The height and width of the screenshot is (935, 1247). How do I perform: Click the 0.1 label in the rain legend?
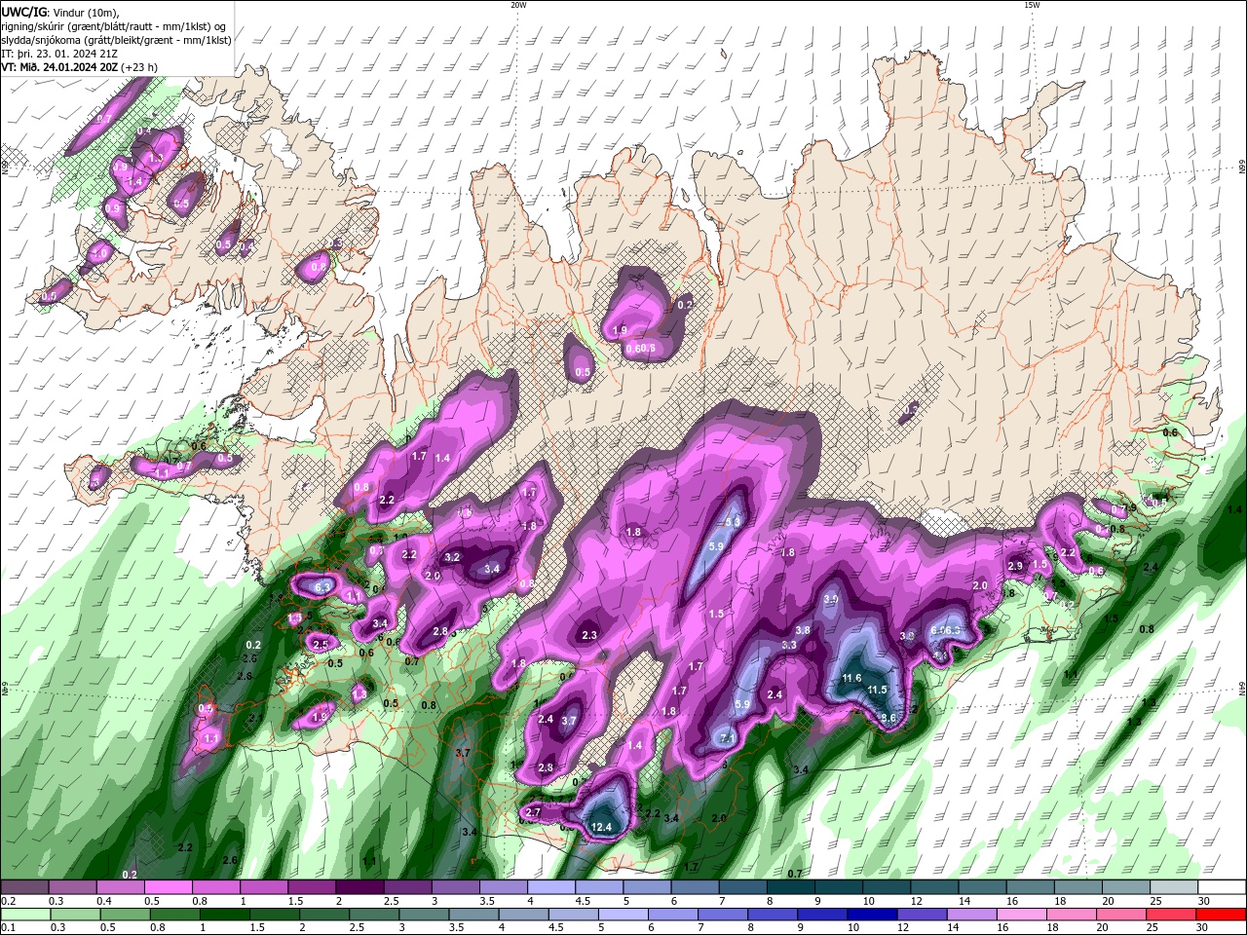point(7,928)
